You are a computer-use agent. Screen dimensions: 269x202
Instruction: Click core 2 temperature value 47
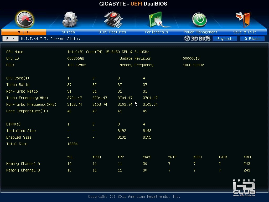click(x=94, y=111)
